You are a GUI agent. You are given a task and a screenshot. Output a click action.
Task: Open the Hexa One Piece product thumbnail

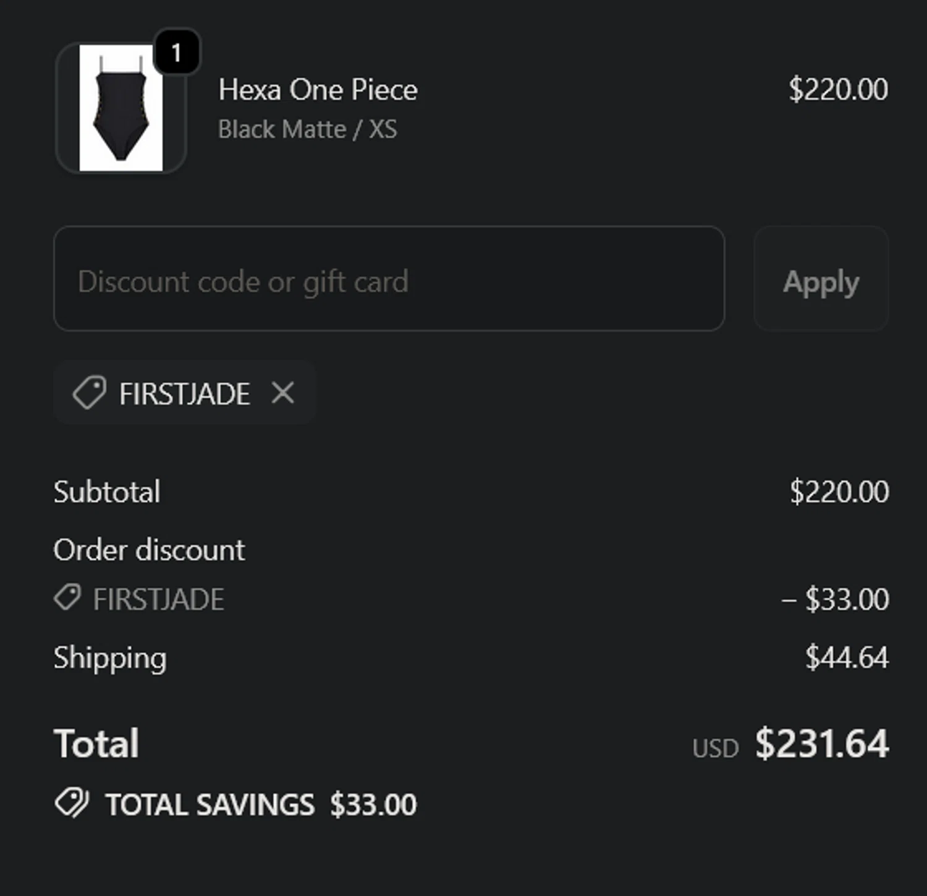point(121,108)
